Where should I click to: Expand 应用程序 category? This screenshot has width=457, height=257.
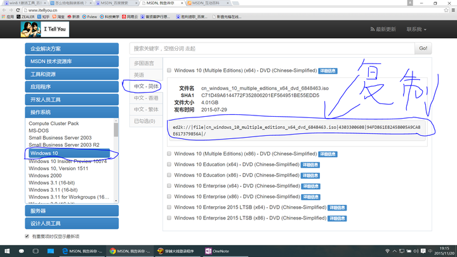[72, 87]
